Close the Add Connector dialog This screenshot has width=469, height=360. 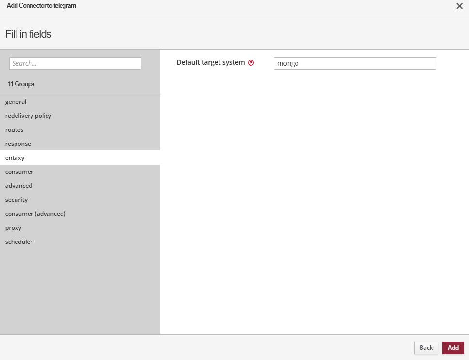(x=459, y=6)
